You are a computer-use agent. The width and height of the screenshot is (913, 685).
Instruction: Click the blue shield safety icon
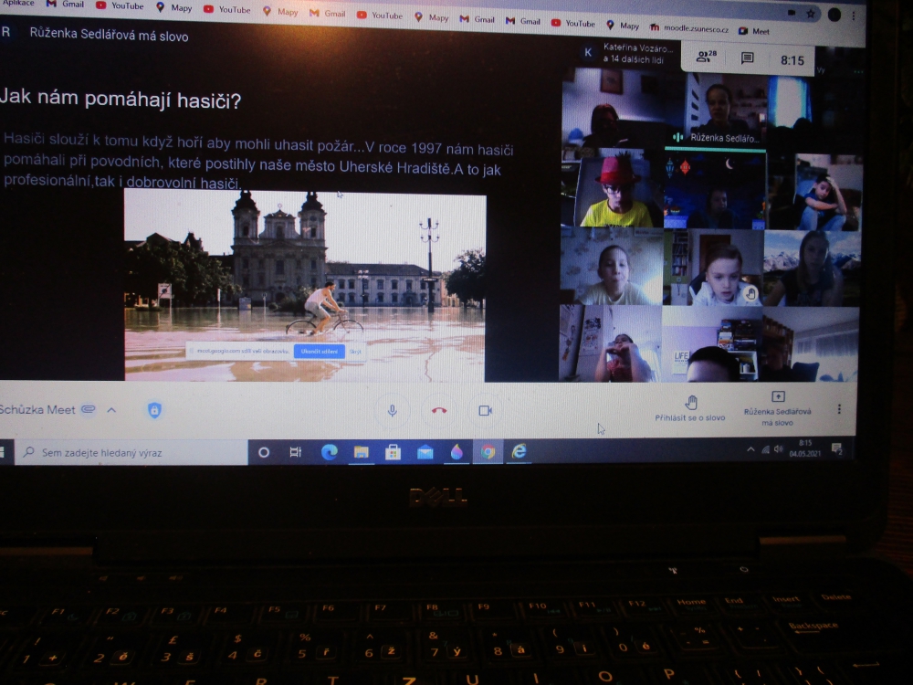click(x=154, y=410)
